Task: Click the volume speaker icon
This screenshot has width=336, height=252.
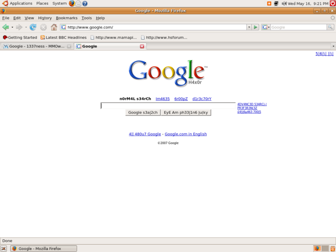Action: (284, 3)
